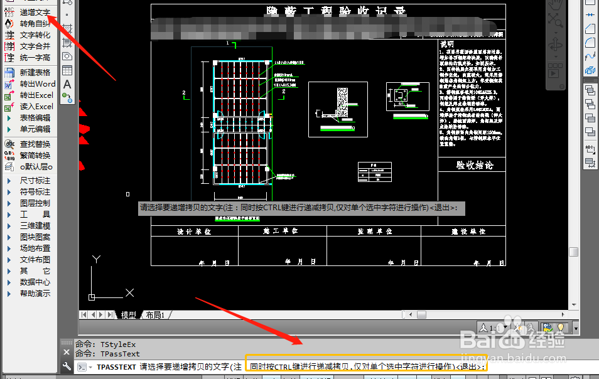Click the bring dimensions to front icon
This screenshot has height=379, width=599.
click(x=590, y=163)
